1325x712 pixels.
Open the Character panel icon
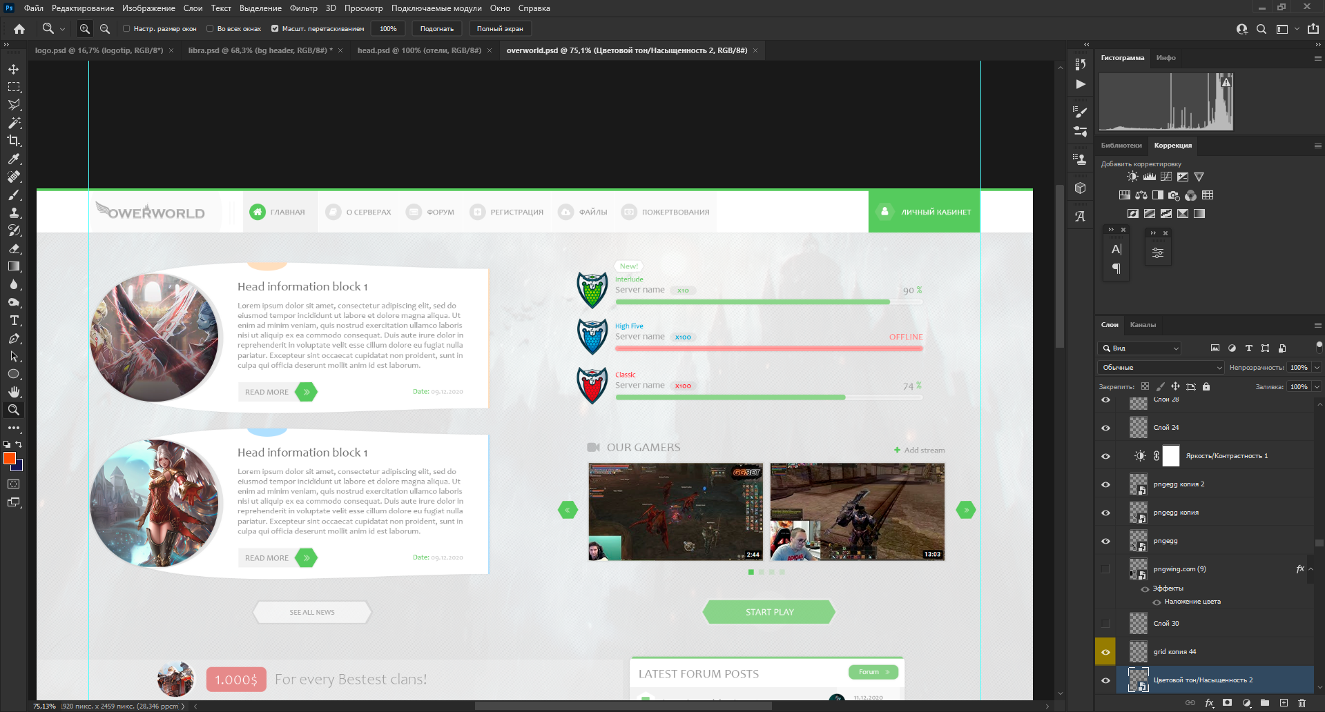(x=1116, y=250)
